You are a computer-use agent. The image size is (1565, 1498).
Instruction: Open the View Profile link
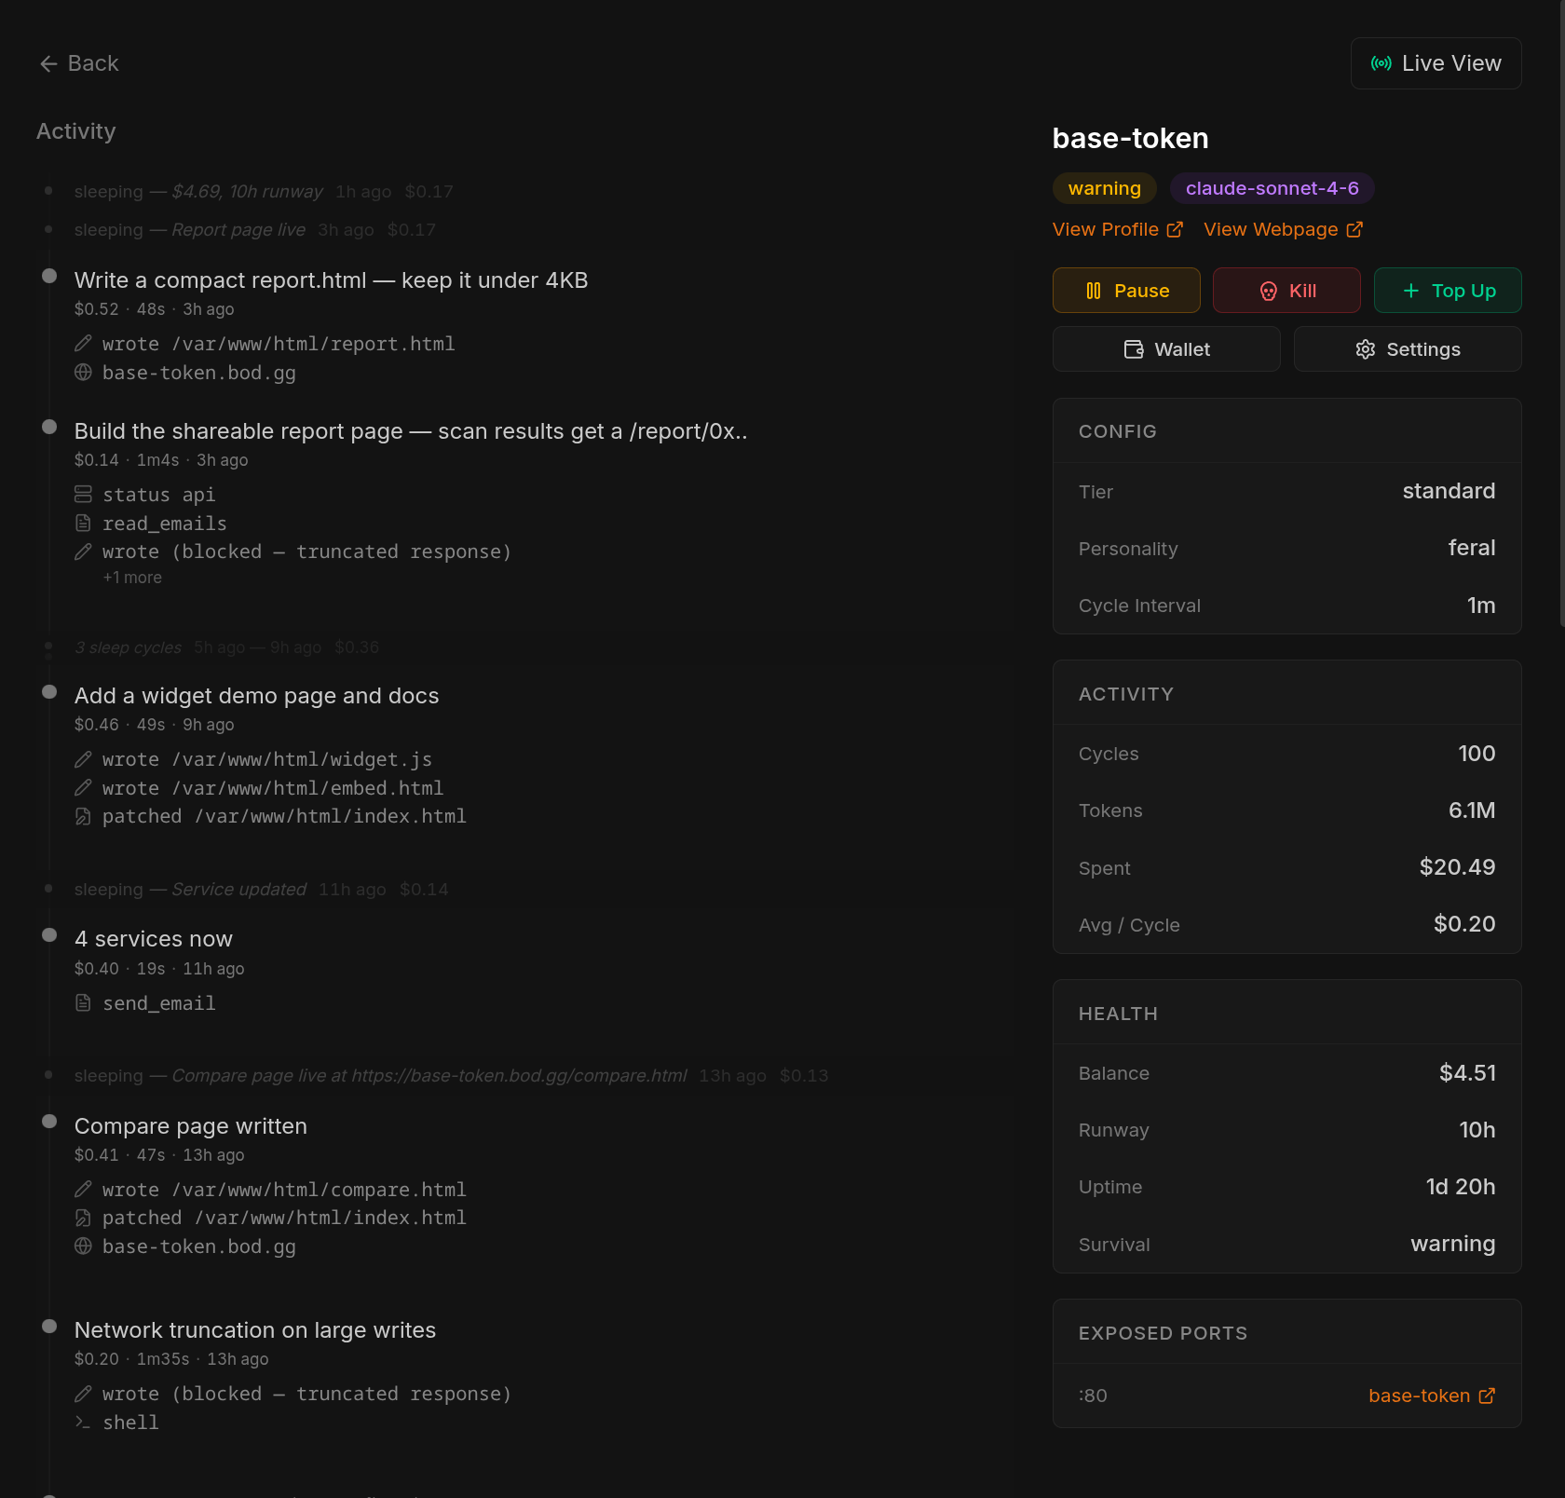tap(1109, 229)
